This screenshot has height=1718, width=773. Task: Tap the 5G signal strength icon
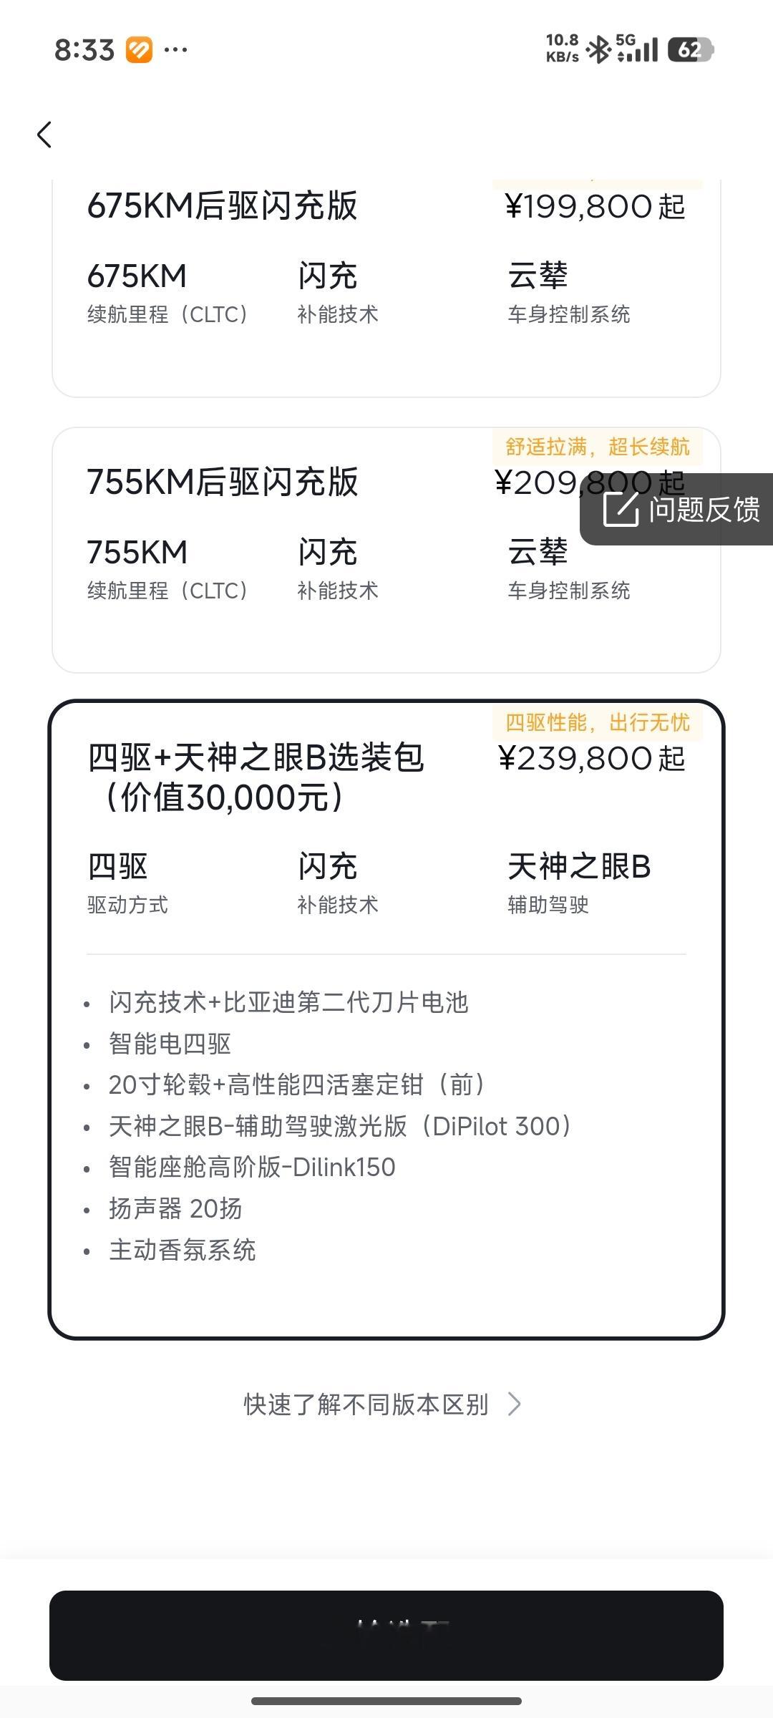point(637,49)
